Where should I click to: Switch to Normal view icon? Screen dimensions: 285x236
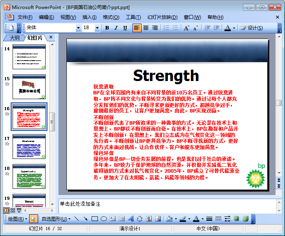[6, 210]
